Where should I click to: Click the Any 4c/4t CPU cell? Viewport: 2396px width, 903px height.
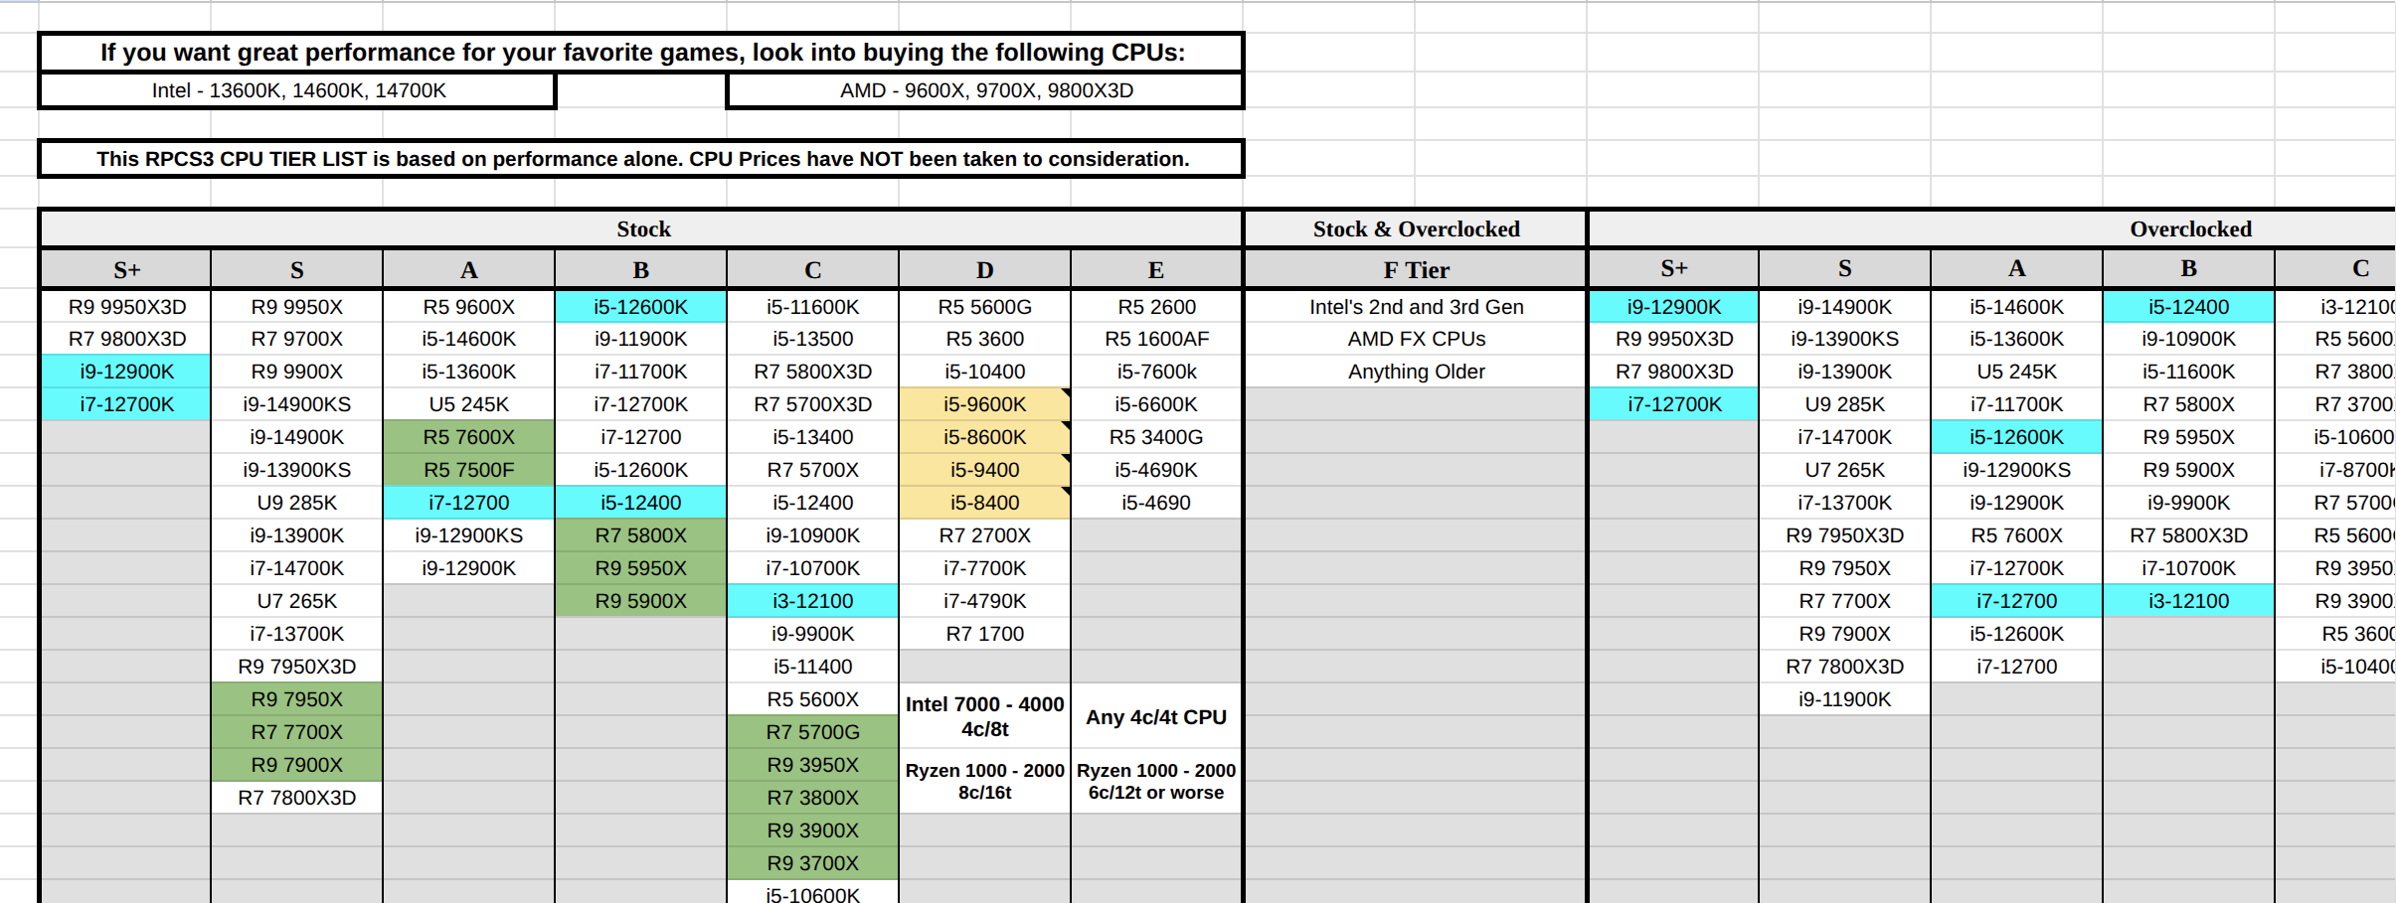point(1156,716)
